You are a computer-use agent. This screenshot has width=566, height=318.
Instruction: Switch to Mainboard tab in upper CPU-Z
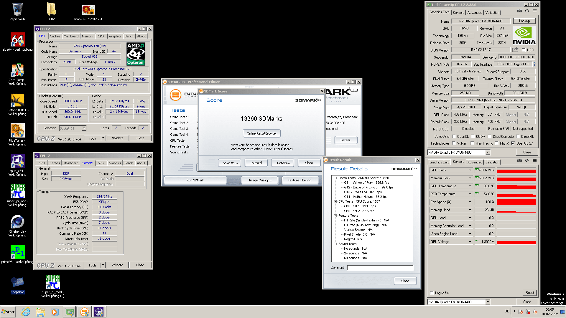click(71, 36)
